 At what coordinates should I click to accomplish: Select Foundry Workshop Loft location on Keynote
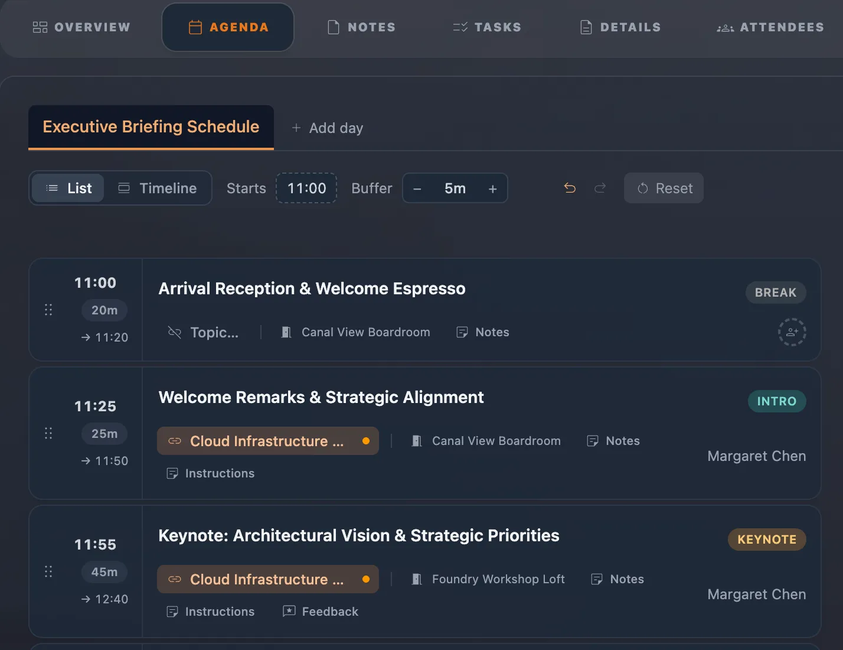click(x=488, y=579)
